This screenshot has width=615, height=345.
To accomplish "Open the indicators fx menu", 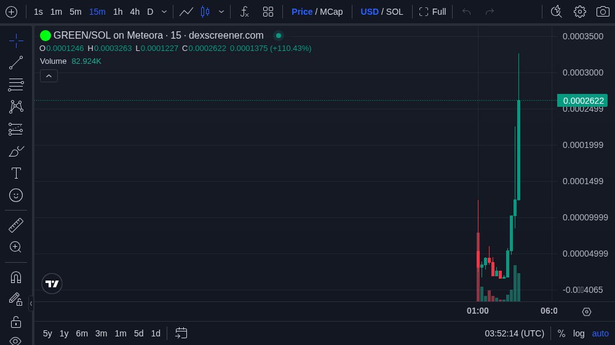I will pyautogui.click(x=244, y=12).
